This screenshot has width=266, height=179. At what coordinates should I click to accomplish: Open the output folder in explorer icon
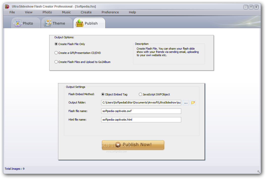(193, 103)
